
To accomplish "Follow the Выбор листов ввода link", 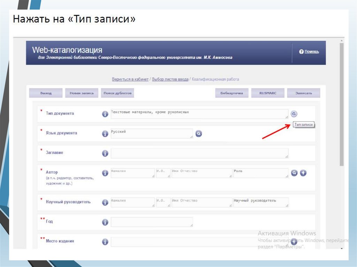I will [170, 79].
